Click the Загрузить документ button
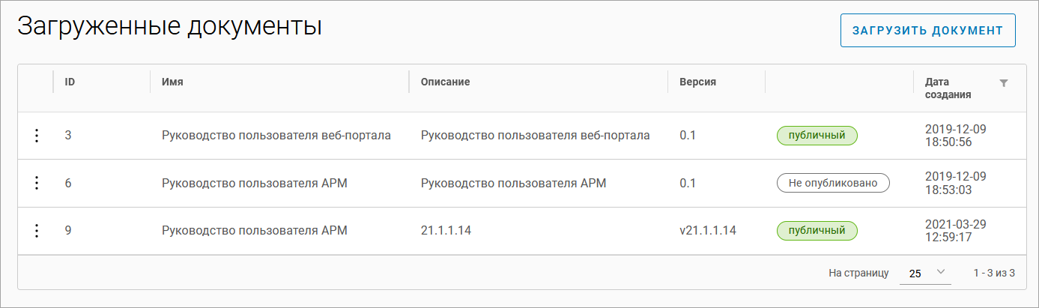 coord(927,31)
